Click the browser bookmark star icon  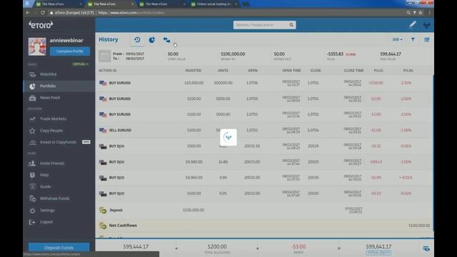[421, 13]
